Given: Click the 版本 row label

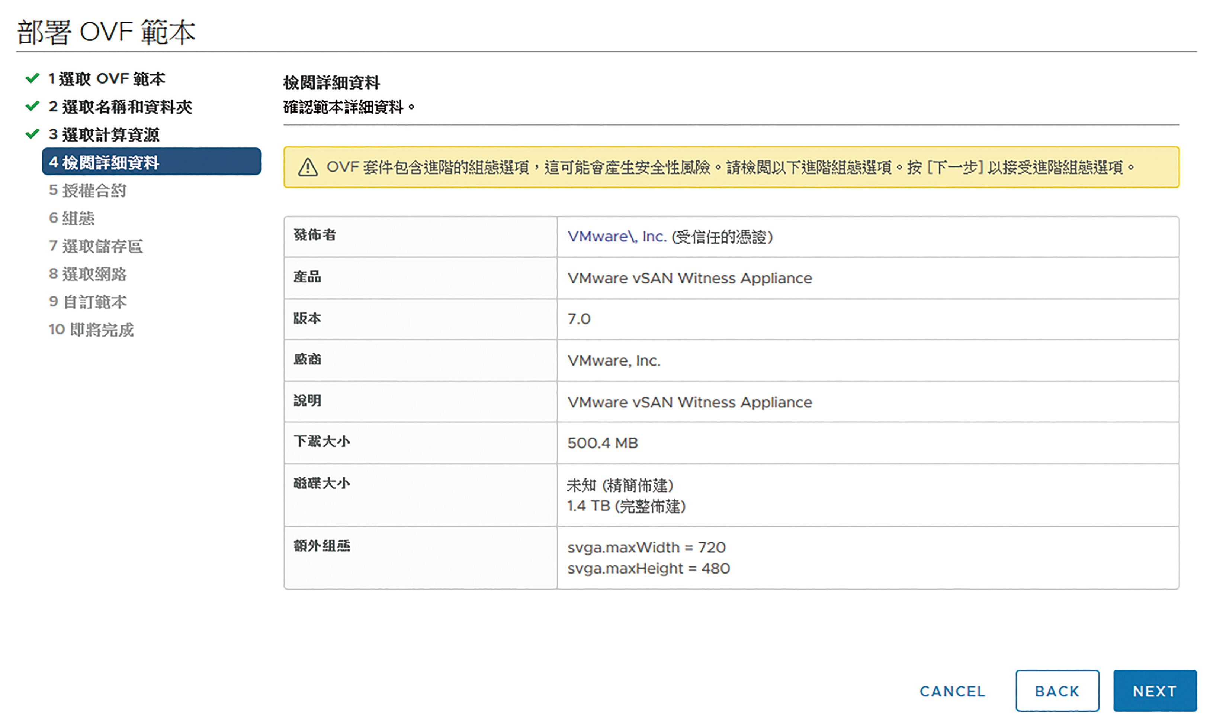Looking at the screenshot, I should 307,318.
